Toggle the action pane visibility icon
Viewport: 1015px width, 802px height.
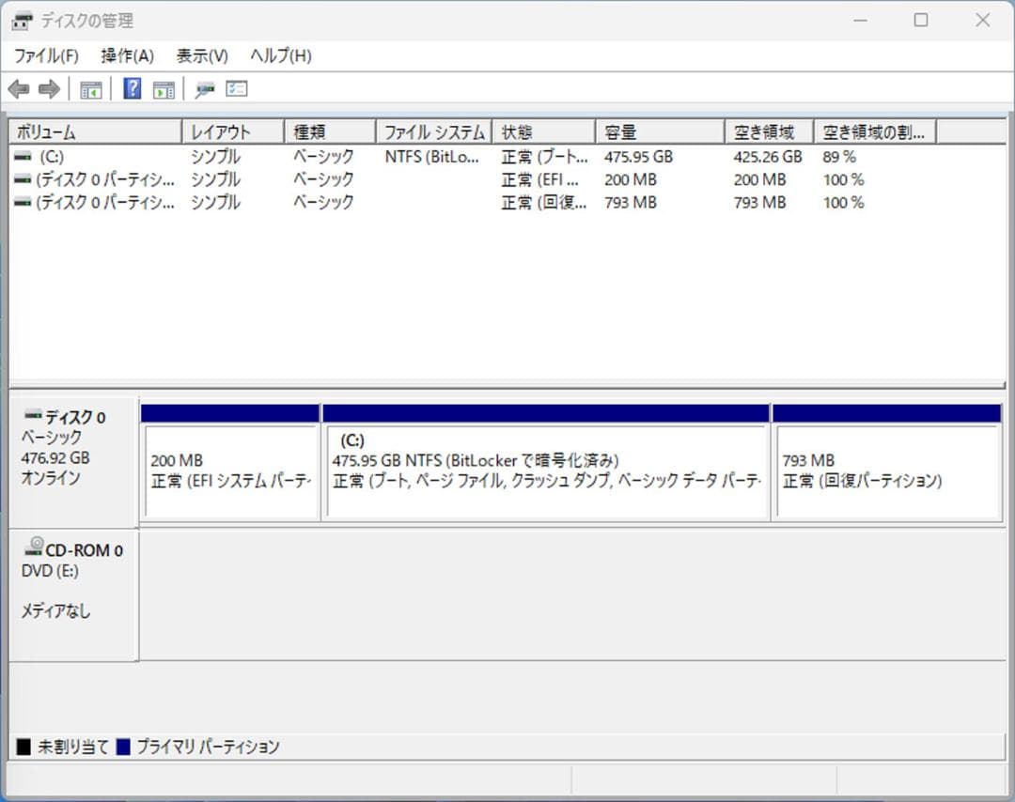[x=164, y=88]
